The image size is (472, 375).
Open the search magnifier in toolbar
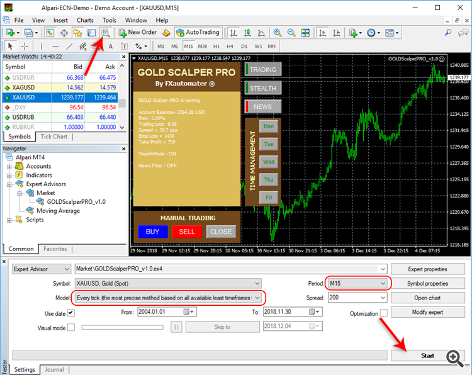pos(448,32)
